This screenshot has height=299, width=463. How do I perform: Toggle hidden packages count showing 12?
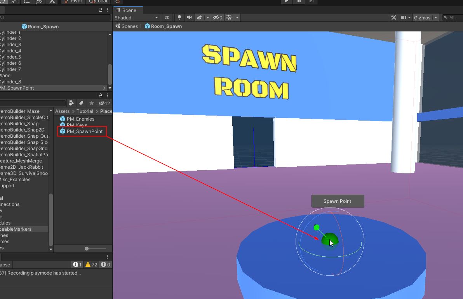pyautogui.click(x=104, y=103)
